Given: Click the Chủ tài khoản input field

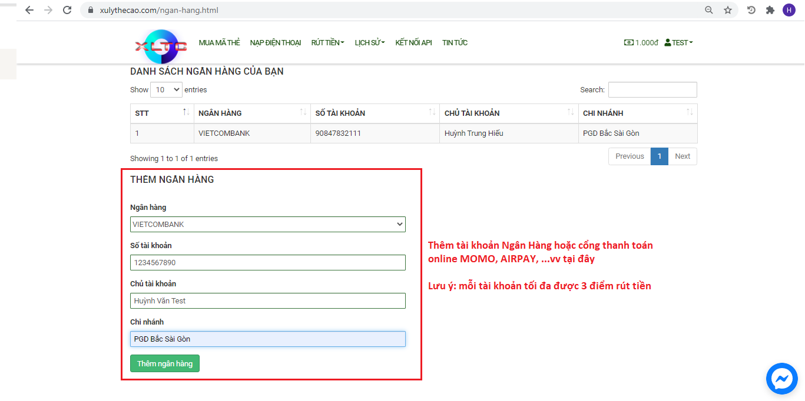Looking at the screenshot, I should pos(268,300).
